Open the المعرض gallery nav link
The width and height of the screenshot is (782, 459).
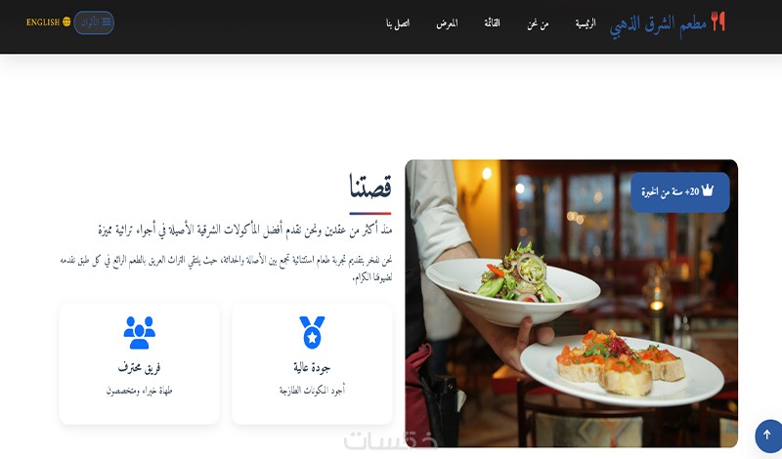[447, 23]
